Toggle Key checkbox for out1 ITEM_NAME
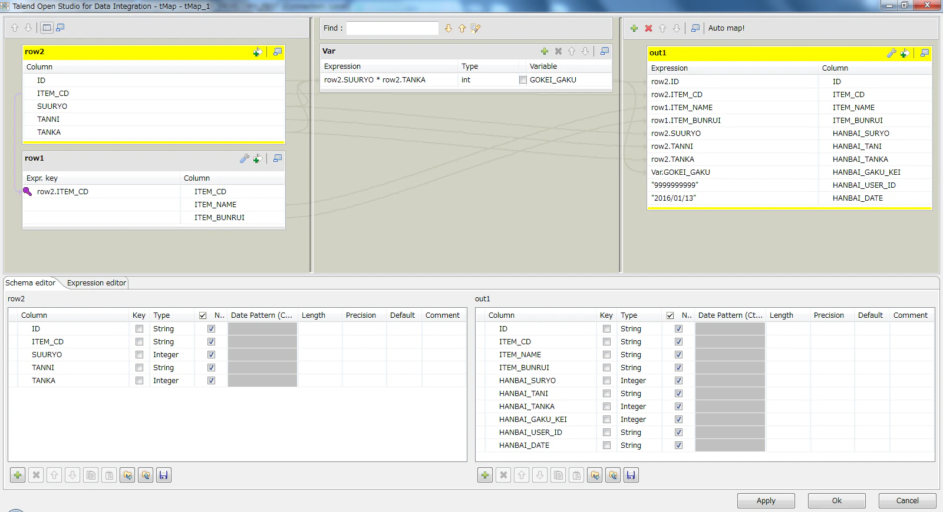The height and width of the screenshot is (512, 943). tap(606, 355)
